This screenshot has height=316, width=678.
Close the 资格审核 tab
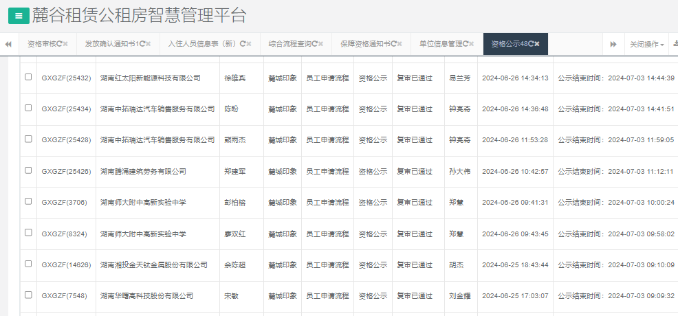66,43
